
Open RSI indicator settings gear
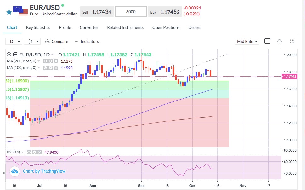pyautogui.click(x=34, y=152)
